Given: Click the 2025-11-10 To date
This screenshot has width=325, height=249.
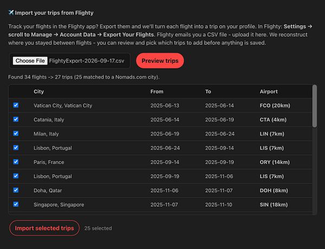Looking at the screenshot, I should (219, 205).
